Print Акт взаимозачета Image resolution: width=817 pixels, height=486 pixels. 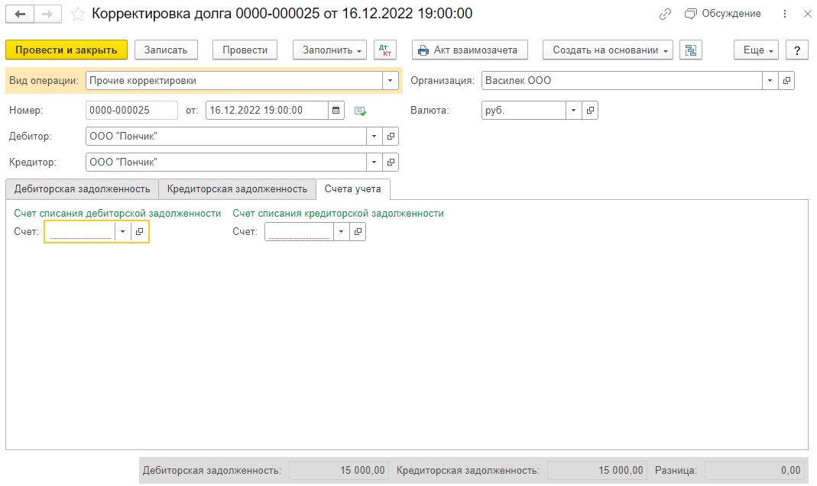click(469, 50)
